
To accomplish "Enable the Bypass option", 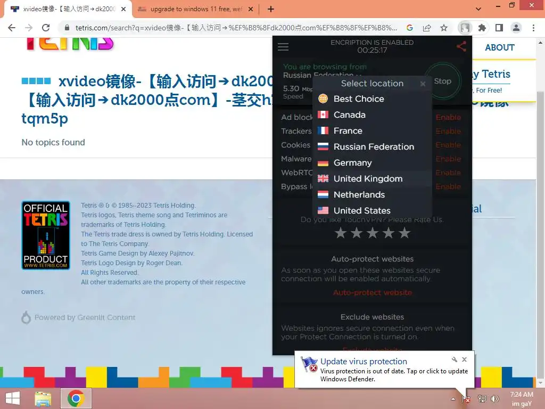I will (x=448, y=187).
